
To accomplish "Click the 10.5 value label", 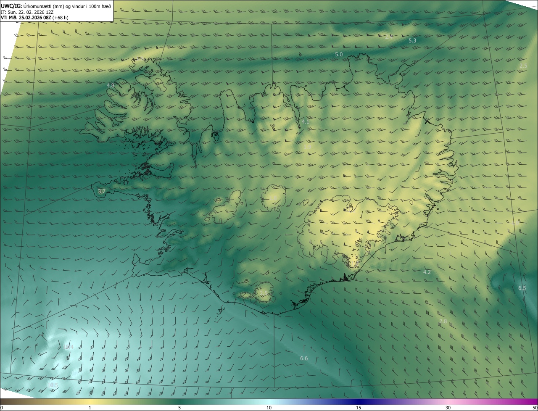I will pyautogui.click(x=53, y=385).
